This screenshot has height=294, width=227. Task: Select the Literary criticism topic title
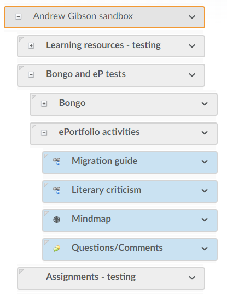tap(106, 190)
